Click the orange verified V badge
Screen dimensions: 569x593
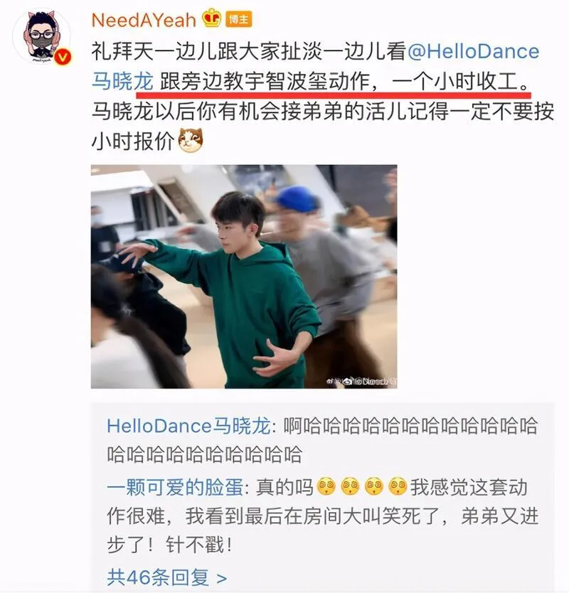click(x=62, y=58)
